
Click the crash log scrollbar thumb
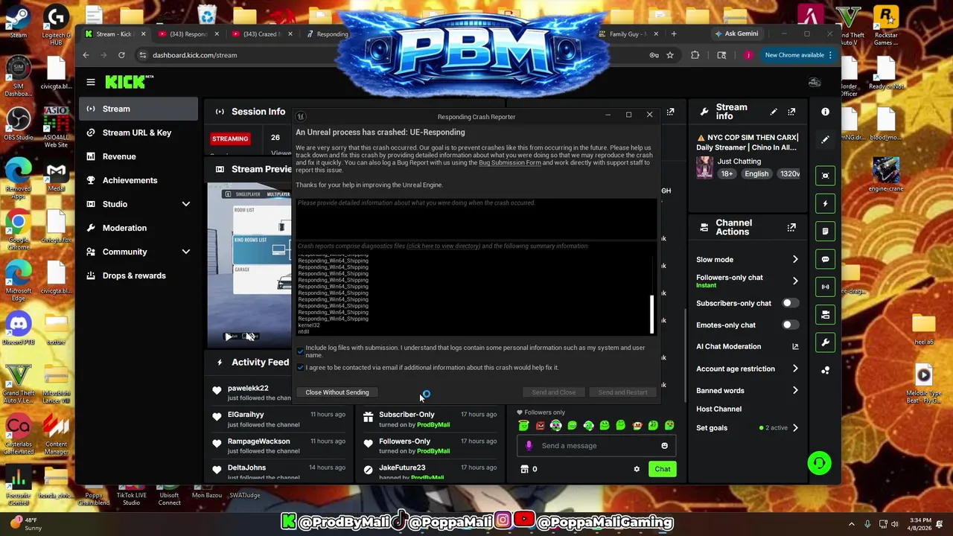652,314
